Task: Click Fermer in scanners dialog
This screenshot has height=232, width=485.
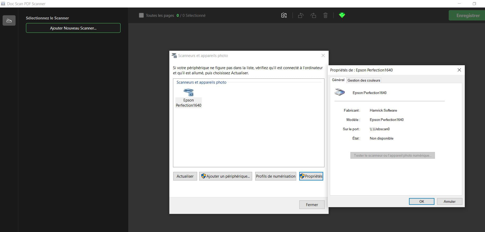Action: [x=312, y=205]
